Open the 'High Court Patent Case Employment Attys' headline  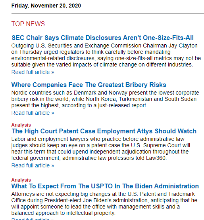(104, 131)
